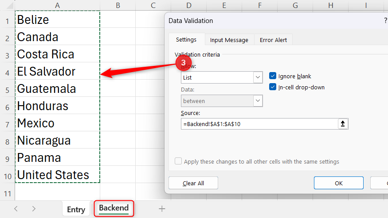Select row 8 header

pyautogui.click(x=8, y=140)
